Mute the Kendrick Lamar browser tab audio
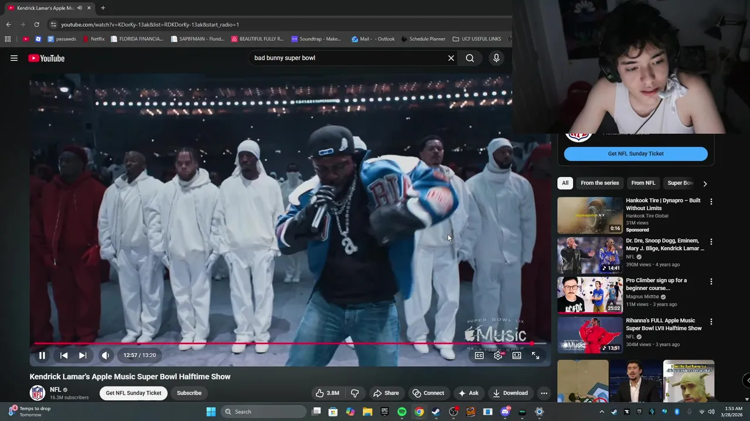The height and width of the screenshot is (421, 750). (x=80, y=8)
